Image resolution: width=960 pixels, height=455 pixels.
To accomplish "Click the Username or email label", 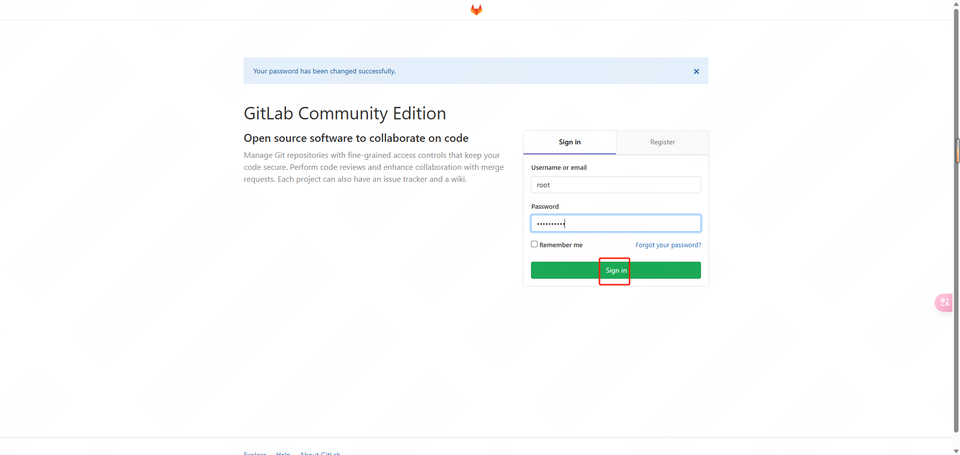I will coord(558,168).
